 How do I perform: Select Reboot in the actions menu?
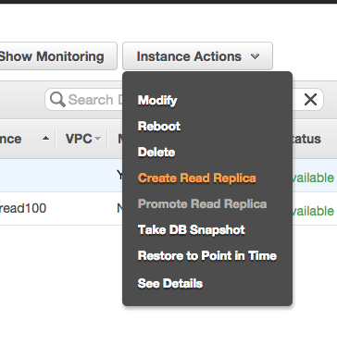[159, 127]
